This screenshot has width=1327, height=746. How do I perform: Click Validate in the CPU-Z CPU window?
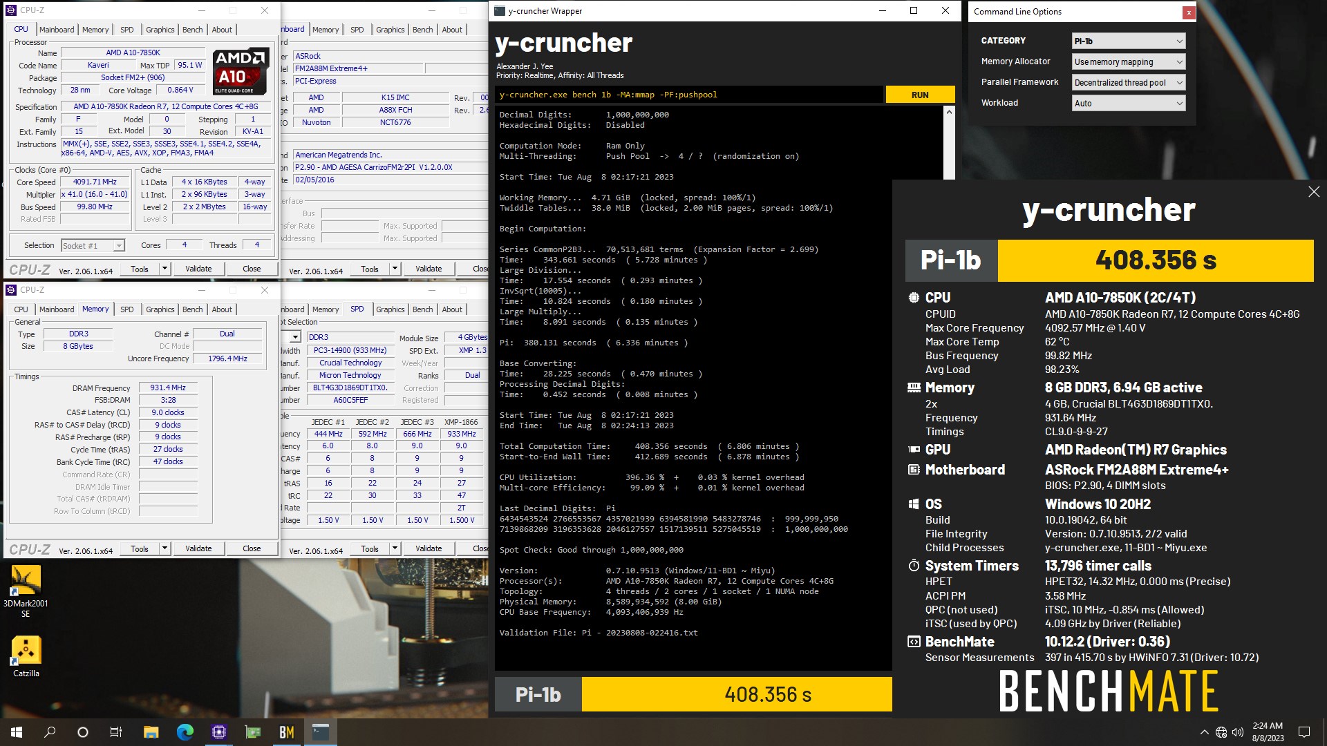tap(198, 269)
